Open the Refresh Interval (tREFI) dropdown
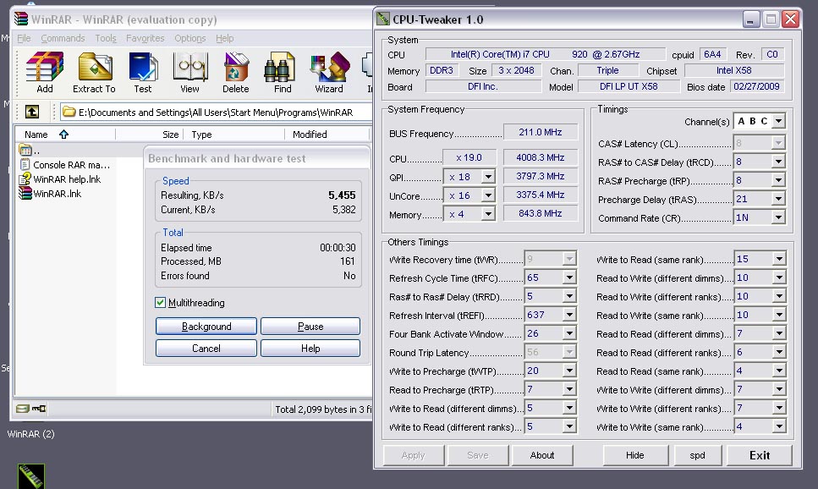Viewport: 818px width, 489px height. tap(569, 315)
